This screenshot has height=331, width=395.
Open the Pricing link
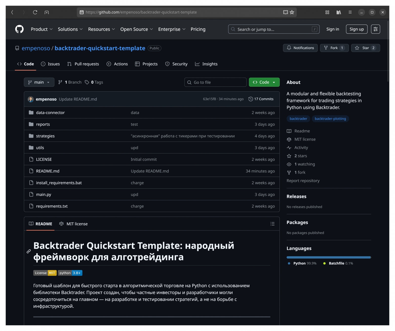tap(198, 29)
